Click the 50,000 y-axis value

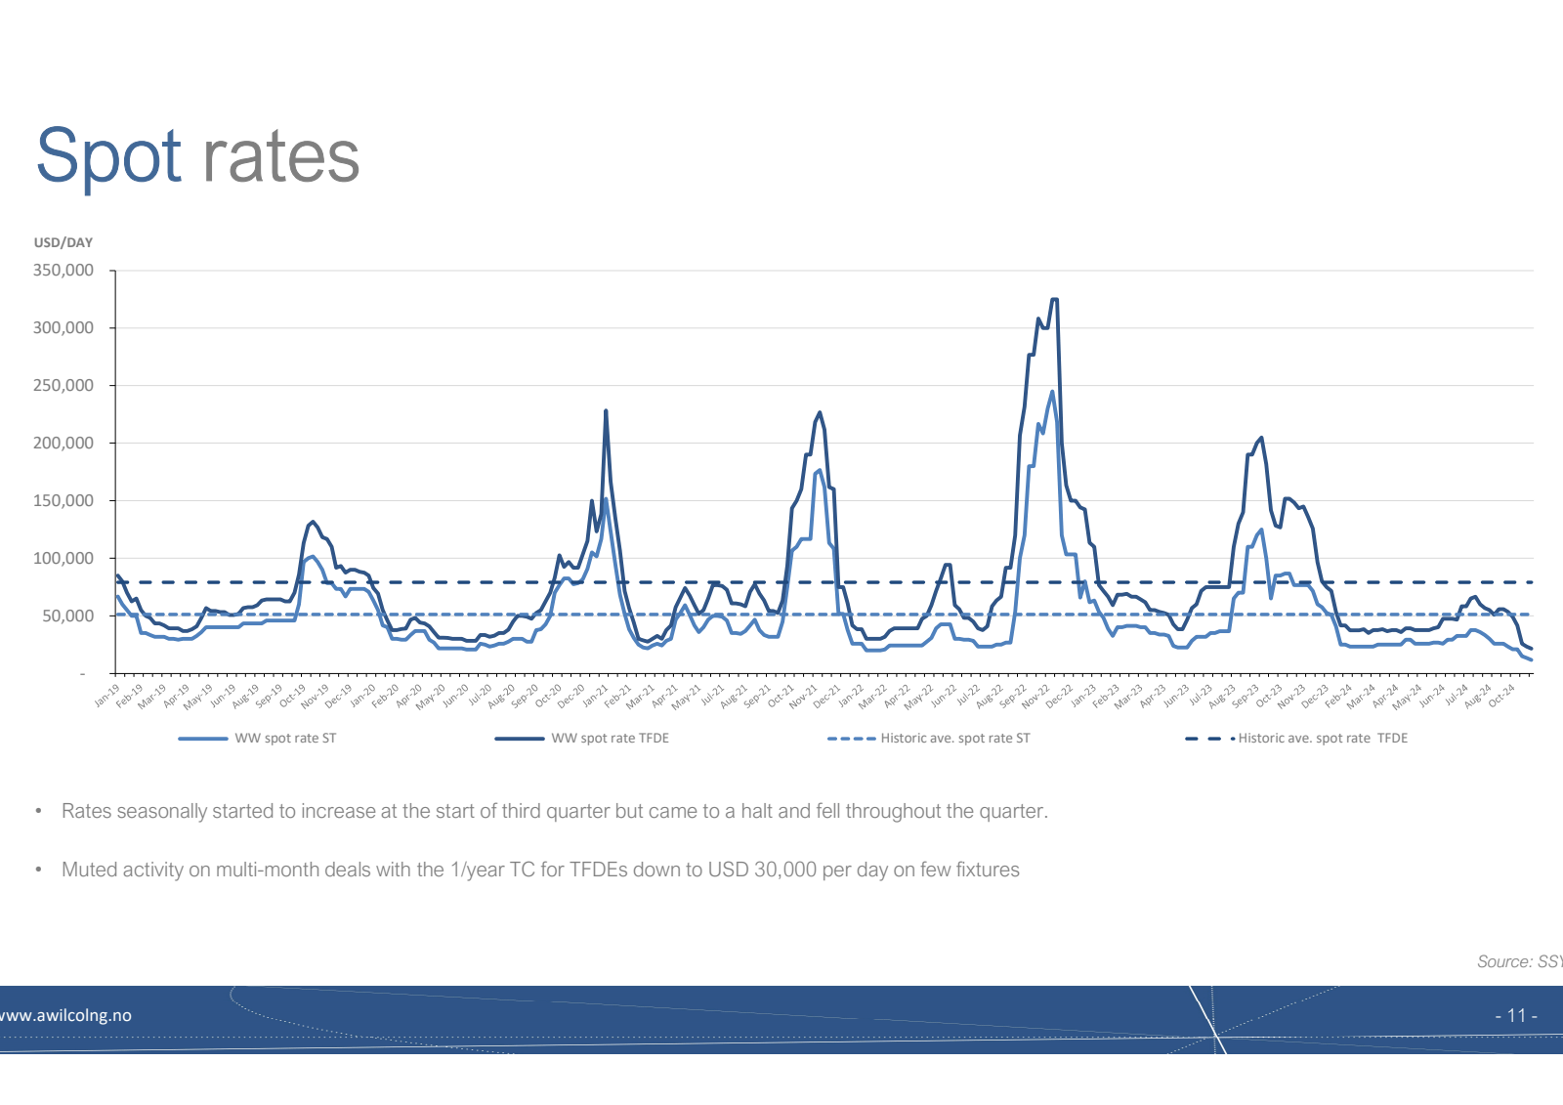pyautogui.click(x=68, y=616)
